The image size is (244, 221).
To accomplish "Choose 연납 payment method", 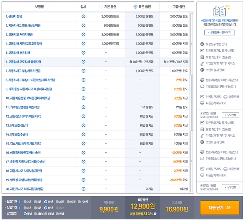I will (57, 214).
